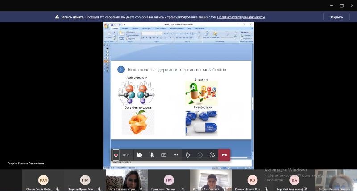Raise your hand in the meeting
The width and height of the screenshot is (357, 191).
tap(188, 155)
